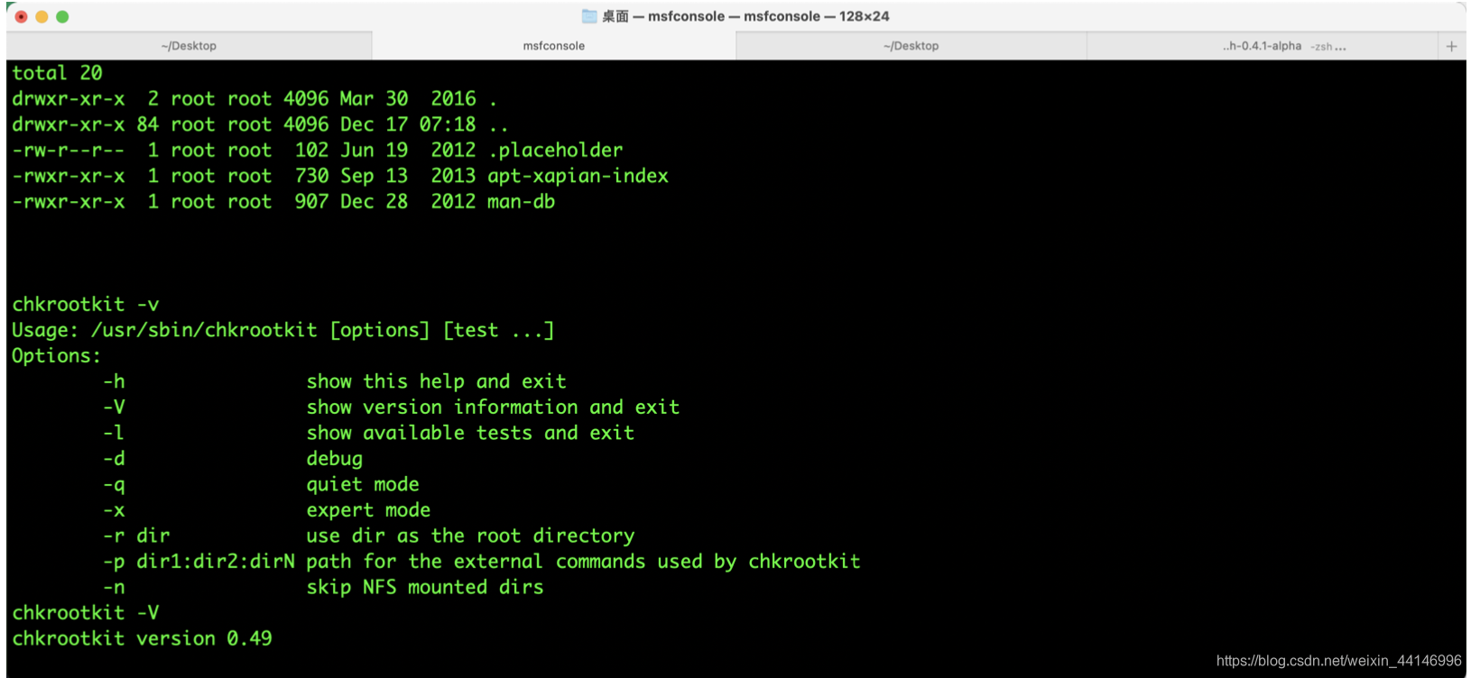Click '-p dir1:dir2:dirN' option flag

[199, 562]
